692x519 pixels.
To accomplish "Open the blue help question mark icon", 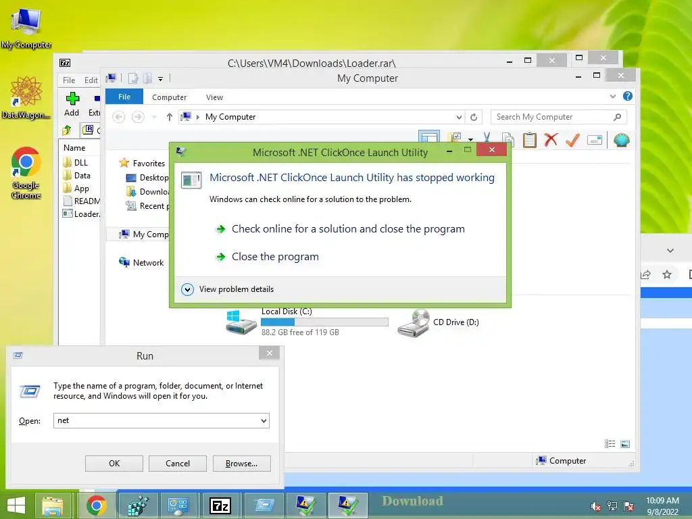I will pyautogui.click(x=628, y=96).
